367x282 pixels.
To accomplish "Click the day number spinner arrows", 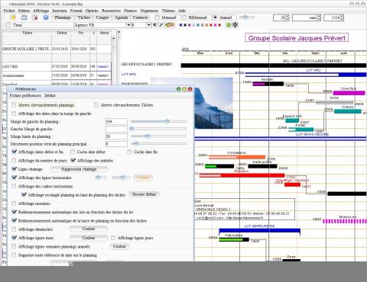I will pos(287,18).
